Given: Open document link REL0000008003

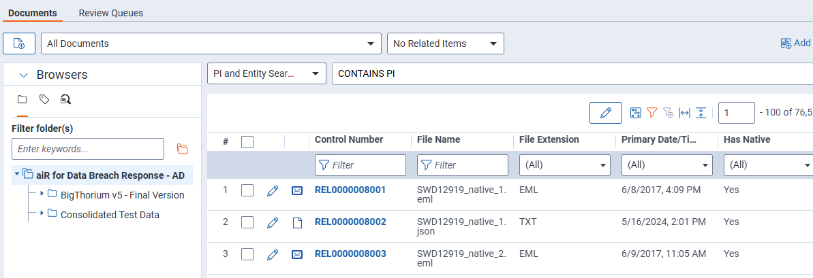Looking at the screenshot, I should (x=350, y=254).
